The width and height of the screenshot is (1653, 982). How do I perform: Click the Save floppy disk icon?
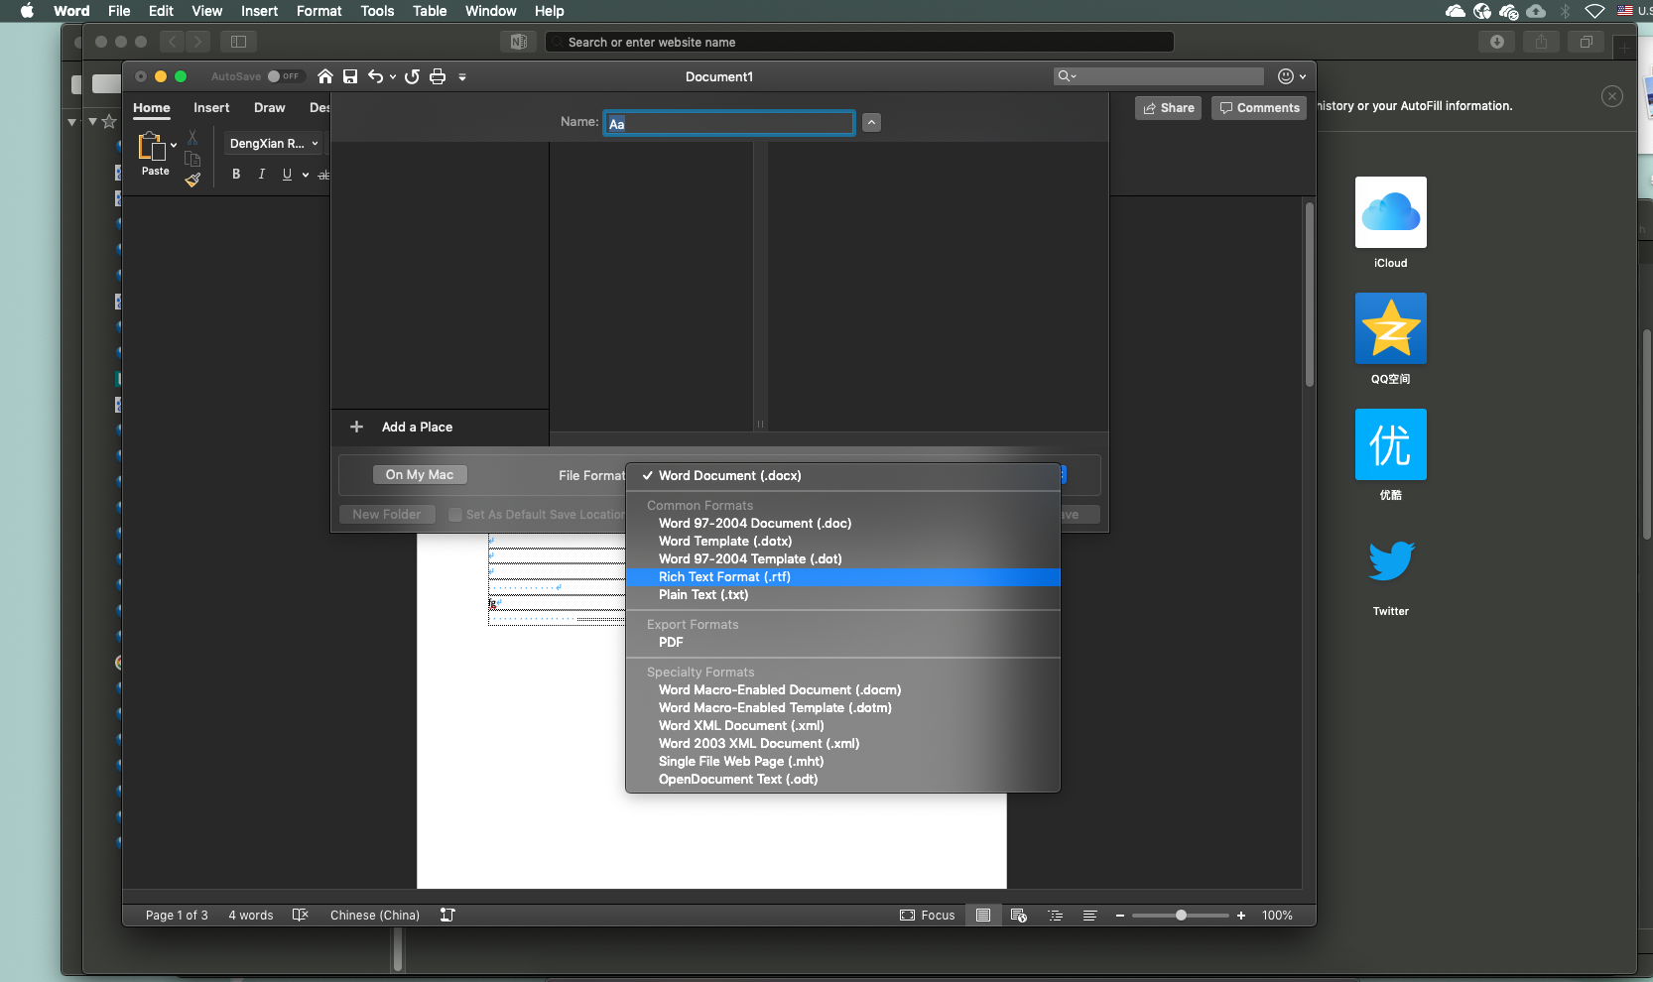click(350, 76)
